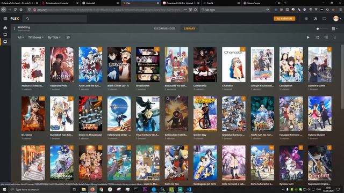Switch to the Weave Scope browser tab

click(262, 3)
